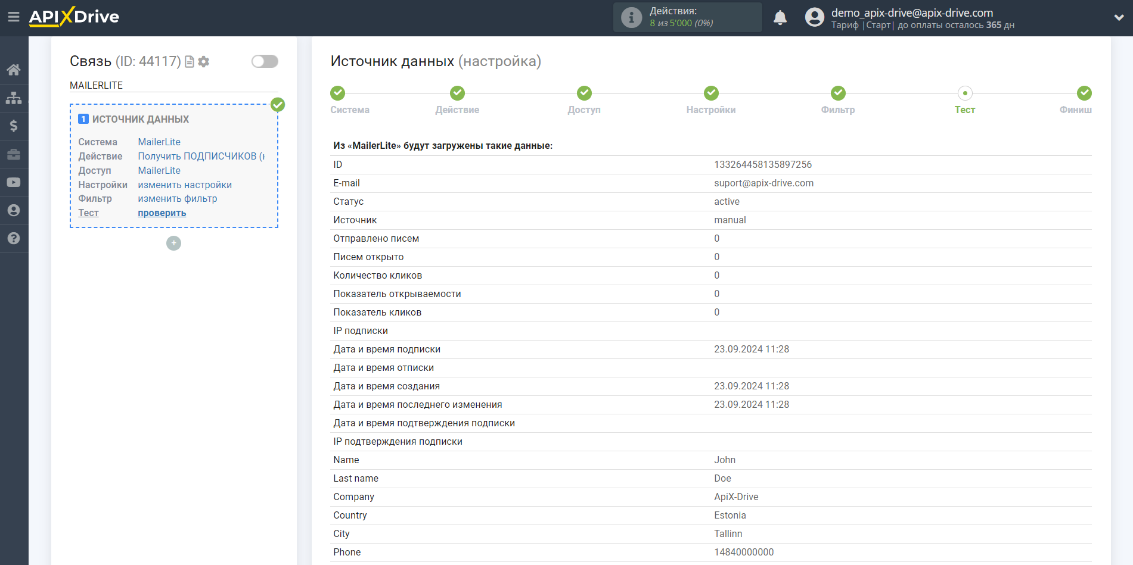This screenshot has width=1133, height=565.
Task: Click the ApiX-Drive logo
Action: [x=74, y=17]
